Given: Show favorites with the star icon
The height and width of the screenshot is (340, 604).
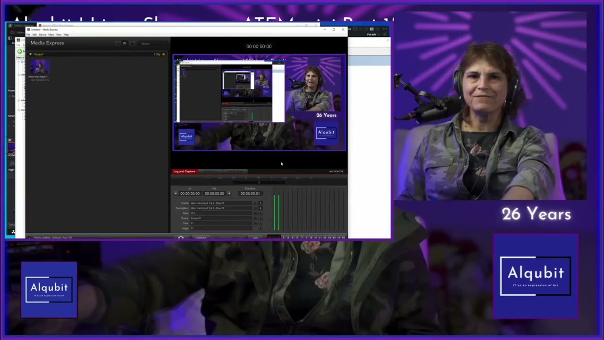Looking at the screenshot, I should [132, 43].
